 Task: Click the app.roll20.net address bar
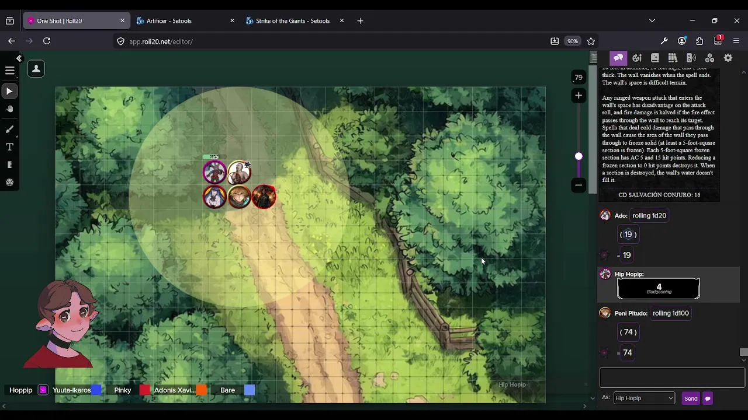[330, 41]
